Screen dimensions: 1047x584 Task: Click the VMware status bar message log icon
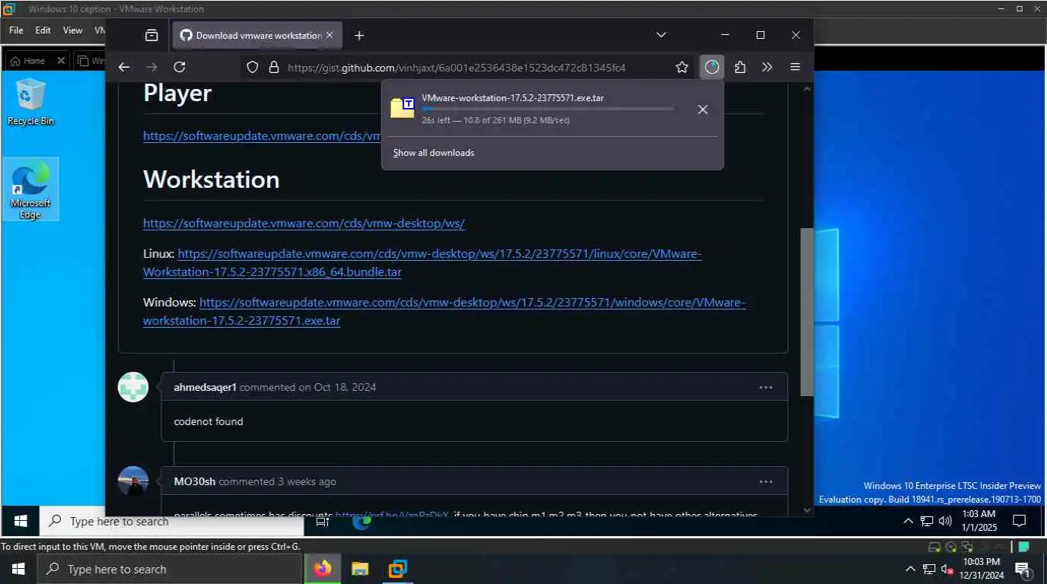pos(1024,547)
